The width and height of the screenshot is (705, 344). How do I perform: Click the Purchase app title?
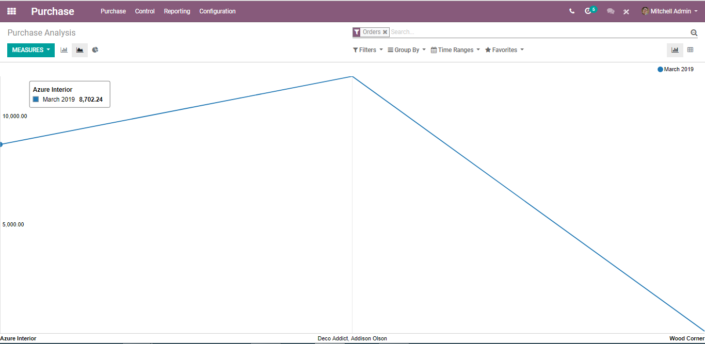click(x=53, y=11)
